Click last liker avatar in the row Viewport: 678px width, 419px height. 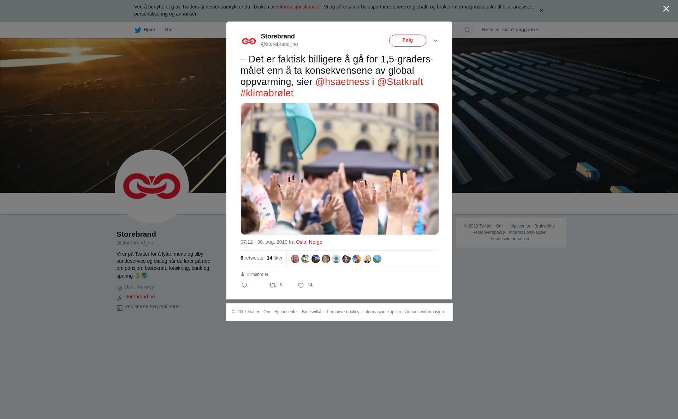pyautogui.click(x=377, y=259)
